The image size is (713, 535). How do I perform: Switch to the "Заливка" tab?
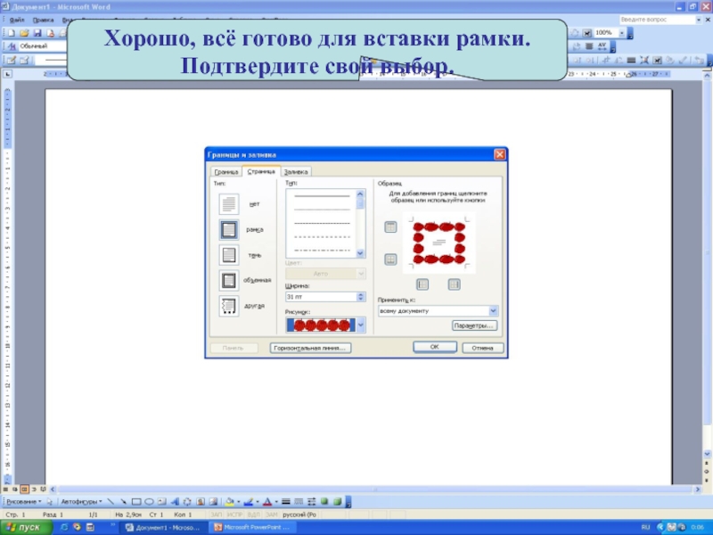click(x=296, y=172)
